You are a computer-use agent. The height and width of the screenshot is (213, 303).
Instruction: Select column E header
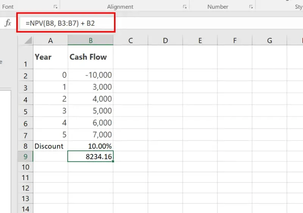(200, 40)
